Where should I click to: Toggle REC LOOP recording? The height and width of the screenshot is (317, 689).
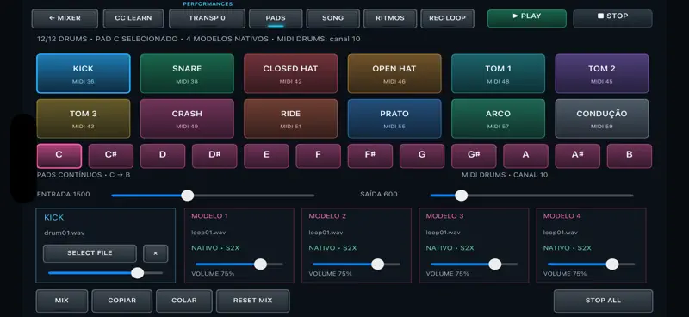coord(447,18)
